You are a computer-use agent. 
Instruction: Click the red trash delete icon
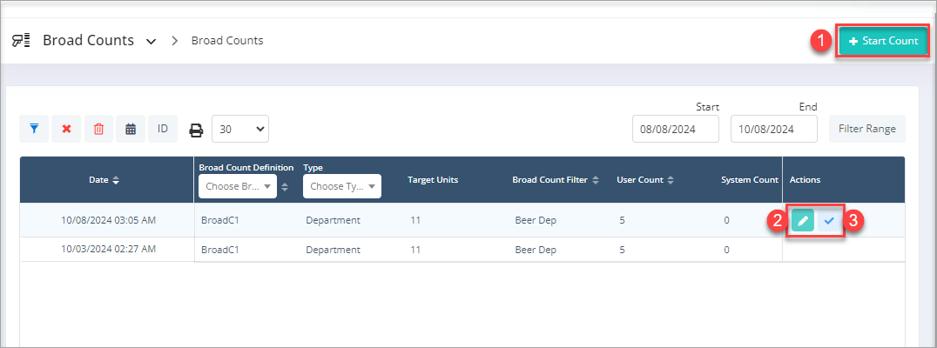[98, 129]
